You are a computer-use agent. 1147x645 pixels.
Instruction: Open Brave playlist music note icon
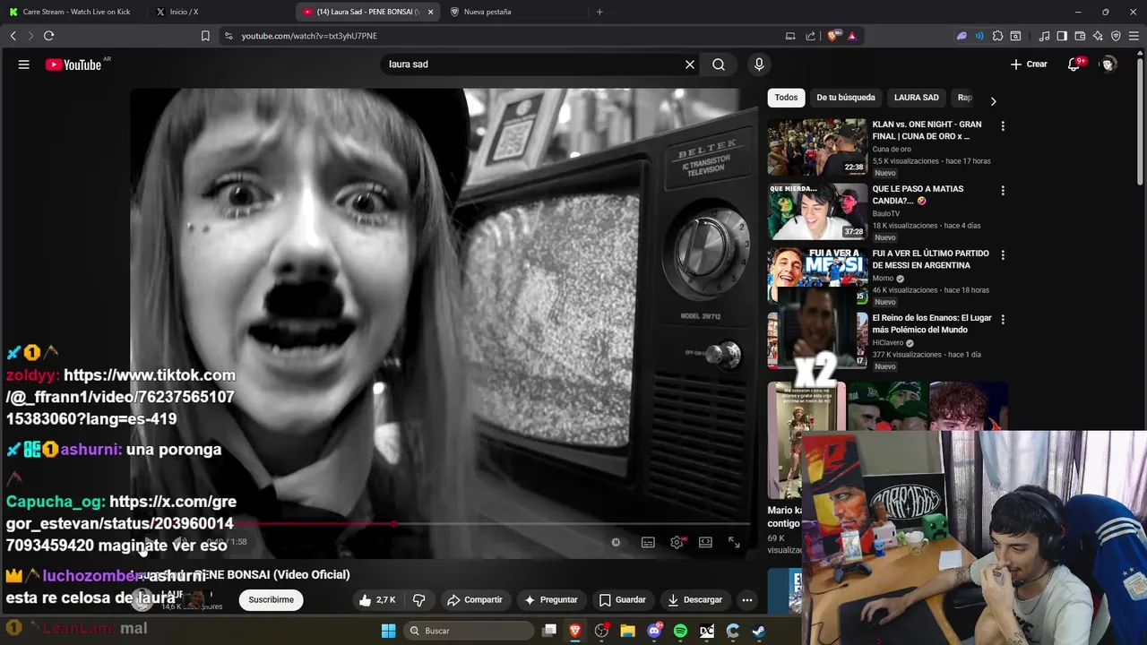pos(1044,36)
